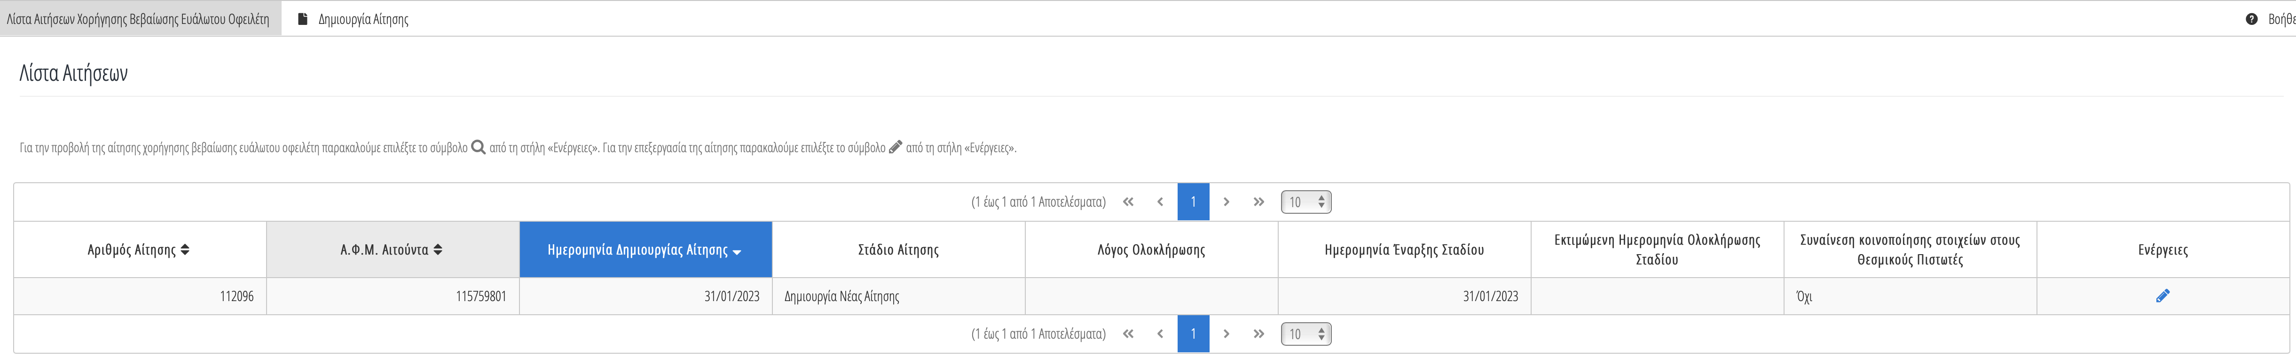The height and width of the screenshot is (357, 2296).
Task: Go to previous page in top paginator
Action: point(1160,202)
